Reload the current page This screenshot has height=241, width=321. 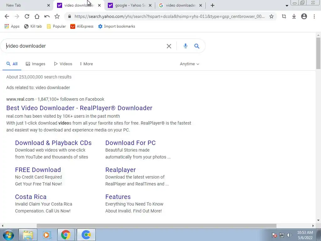pyautogui.click(x=27, y=16)
